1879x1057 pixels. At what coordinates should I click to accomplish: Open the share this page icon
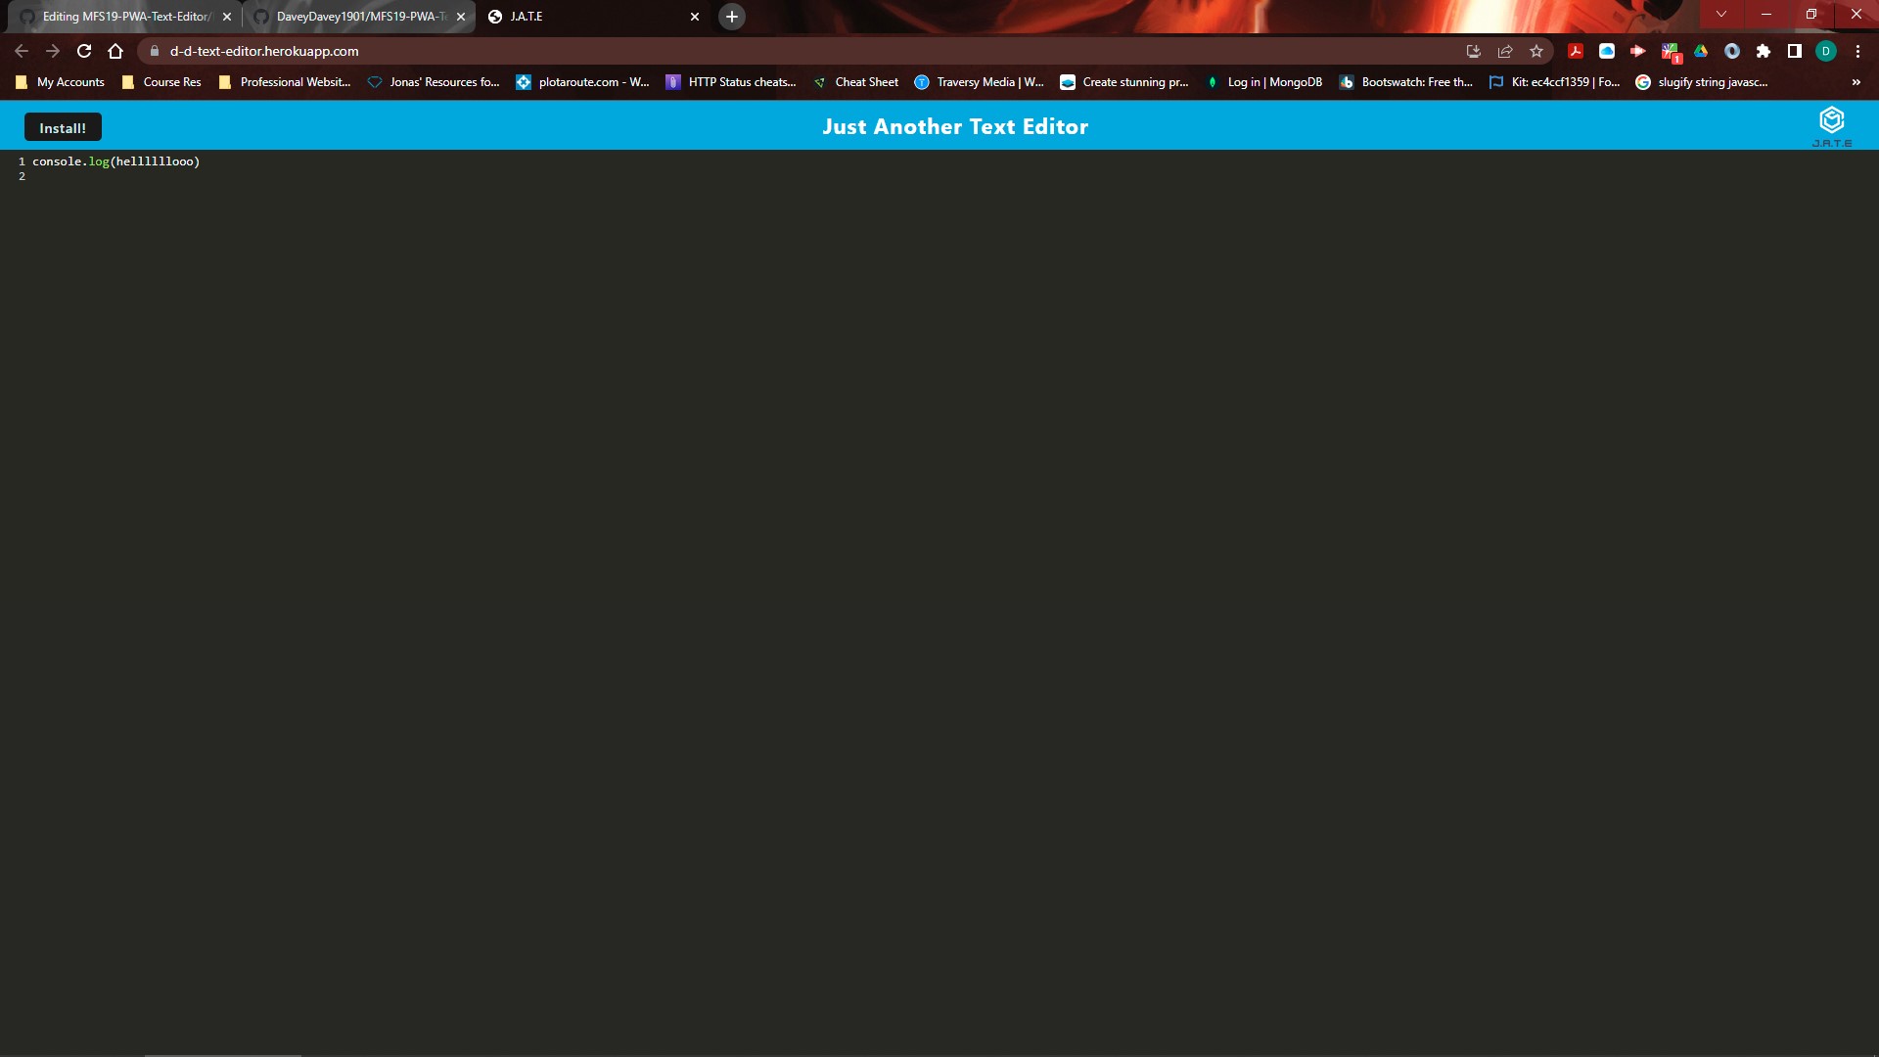coord(1504,51)
